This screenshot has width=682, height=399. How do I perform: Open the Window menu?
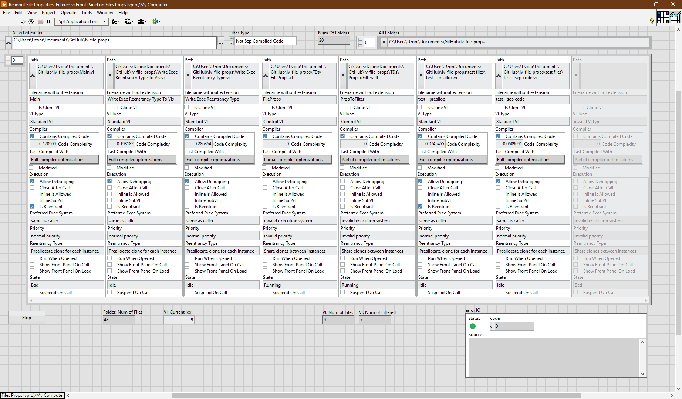click(105, 13)
